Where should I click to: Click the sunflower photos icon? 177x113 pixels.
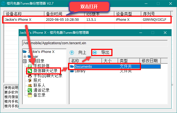pyautogui.click(x=30, y=81)
